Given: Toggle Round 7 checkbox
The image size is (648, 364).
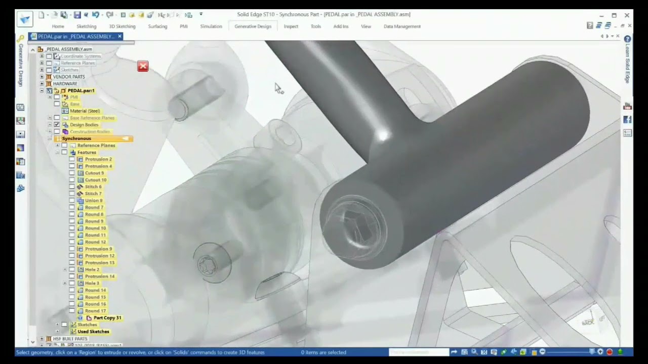Looking at the screenshot, I should click(x=72, y=207).
